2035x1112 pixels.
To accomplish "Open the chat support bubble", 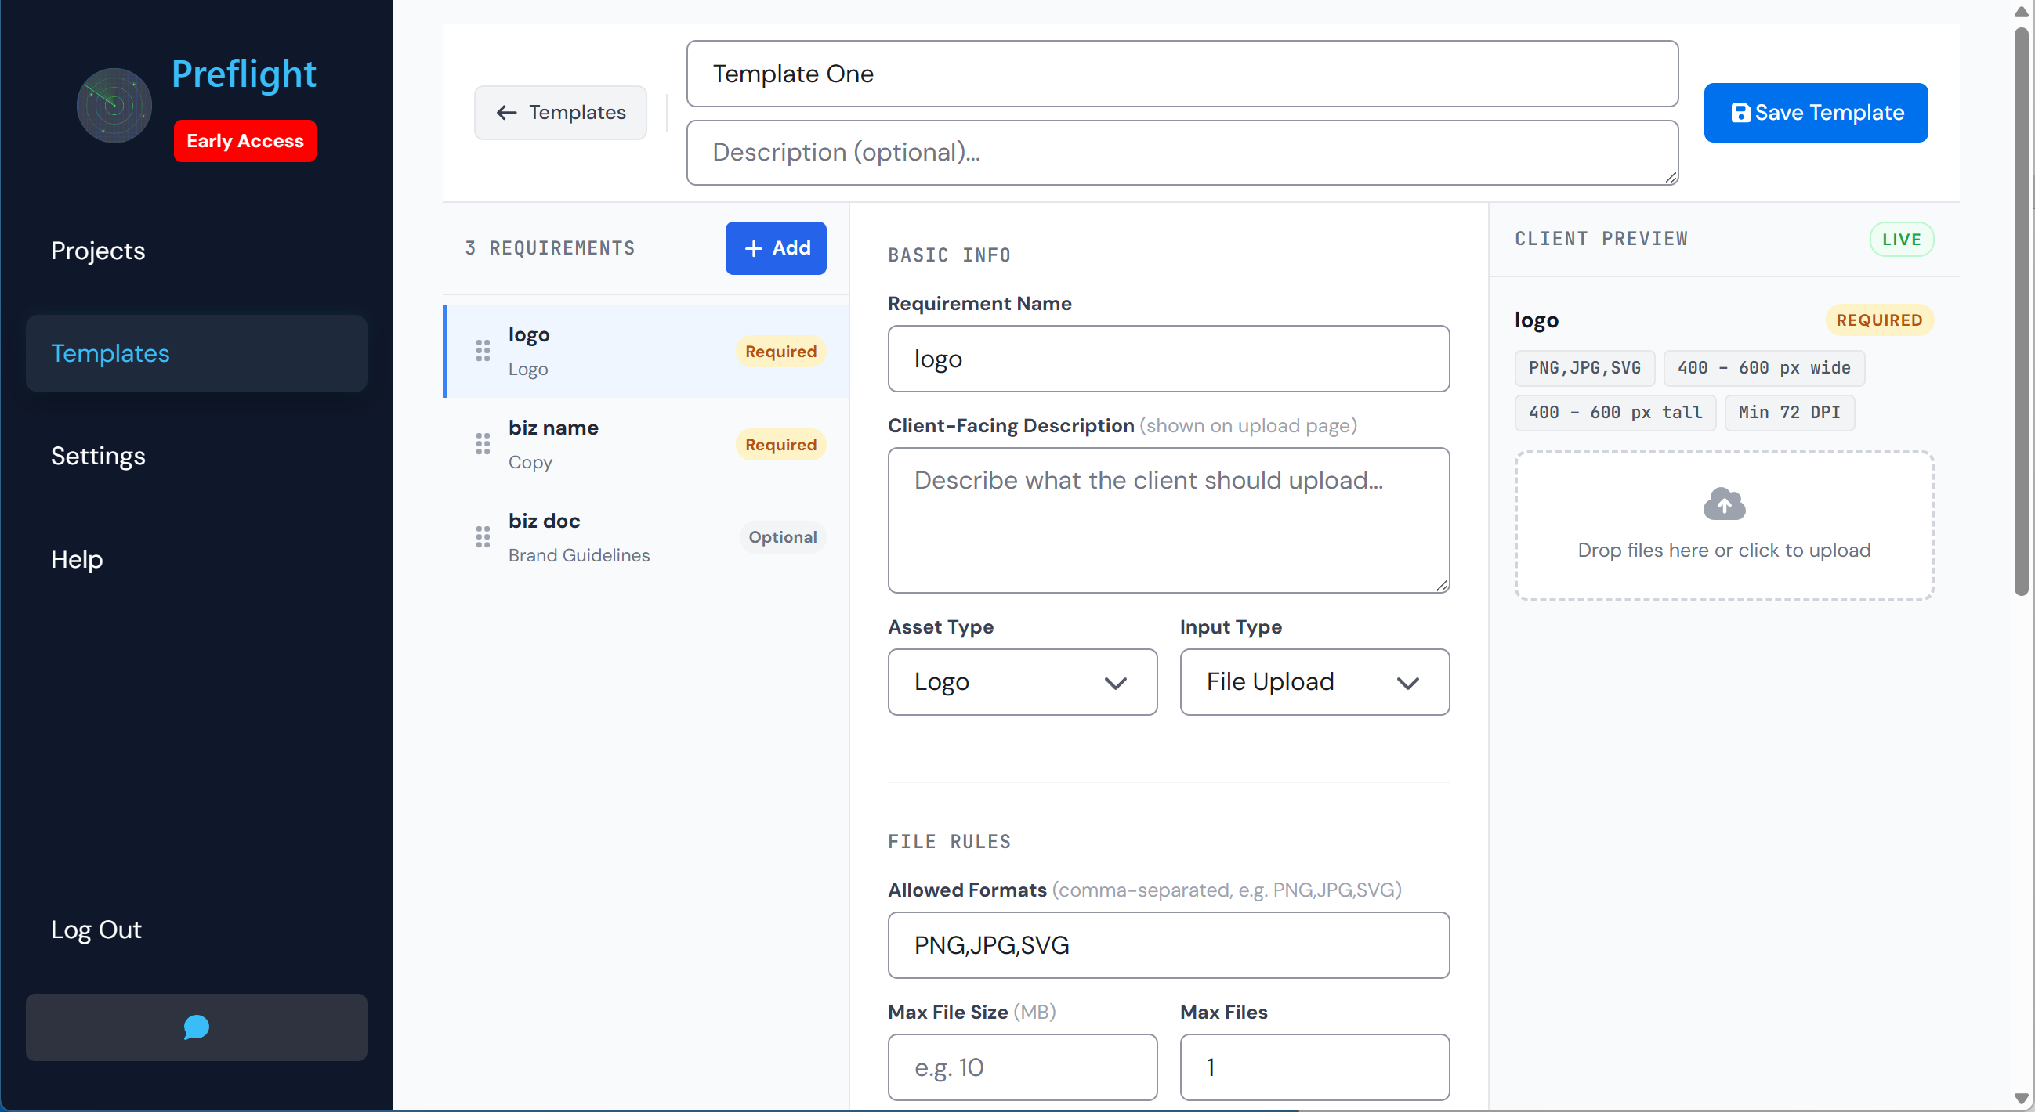I will pos(196,1027).
